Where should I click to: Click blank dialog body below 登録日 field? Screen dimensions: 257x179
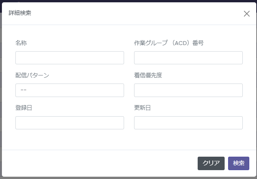[x=70, y=139]
